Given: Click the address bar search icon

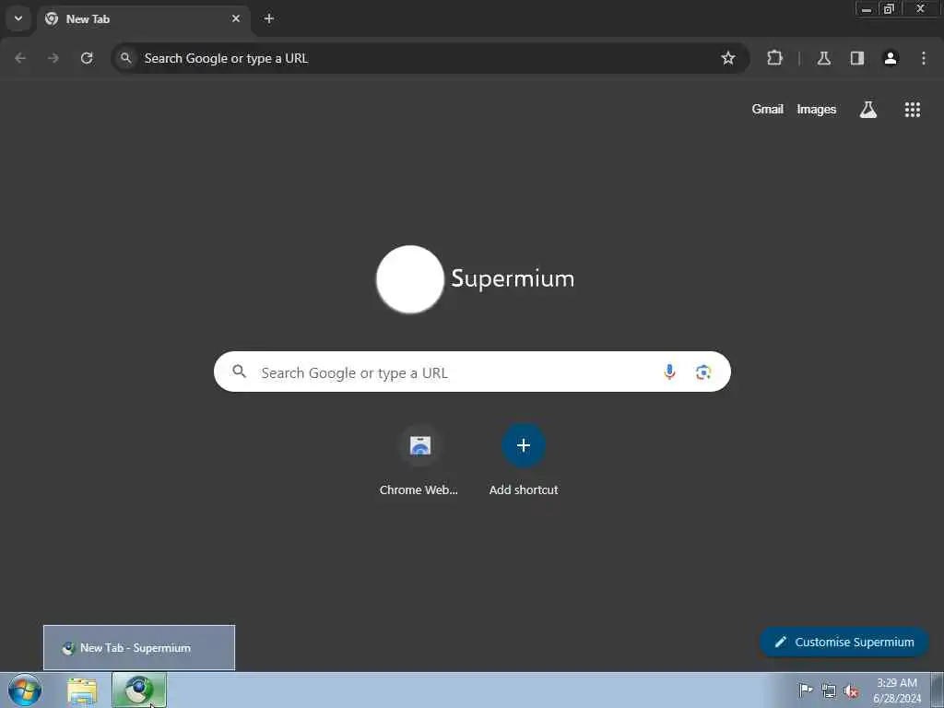Looking at the screenshot, I should [x=125, y=58].
